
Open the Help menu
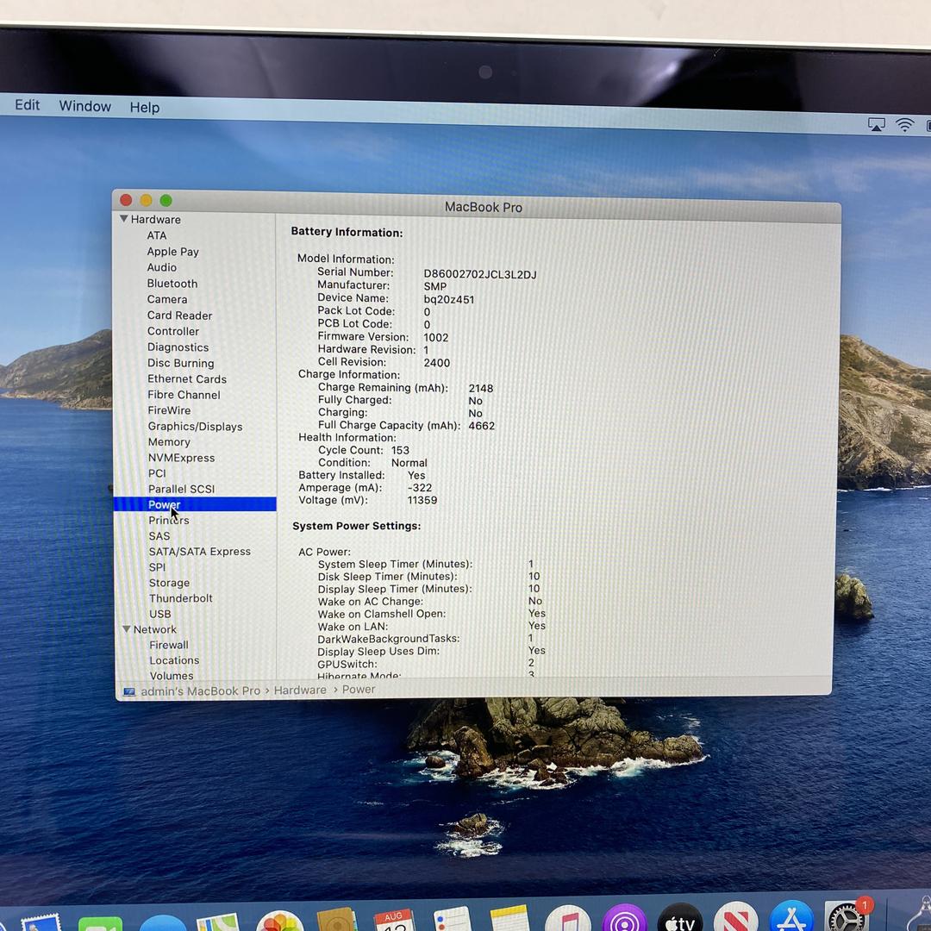click(145, 107)
